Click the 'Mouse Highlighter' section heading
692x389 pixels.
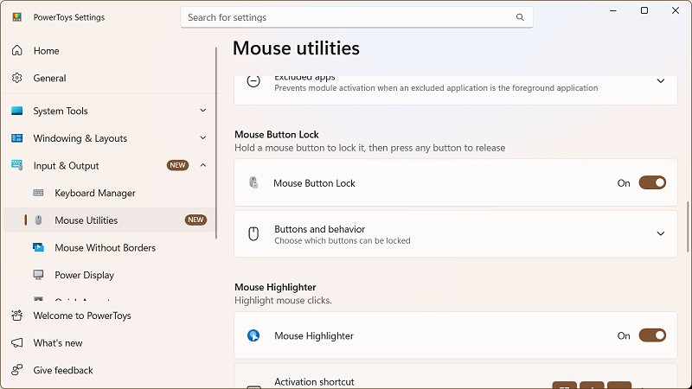[275, 287]
